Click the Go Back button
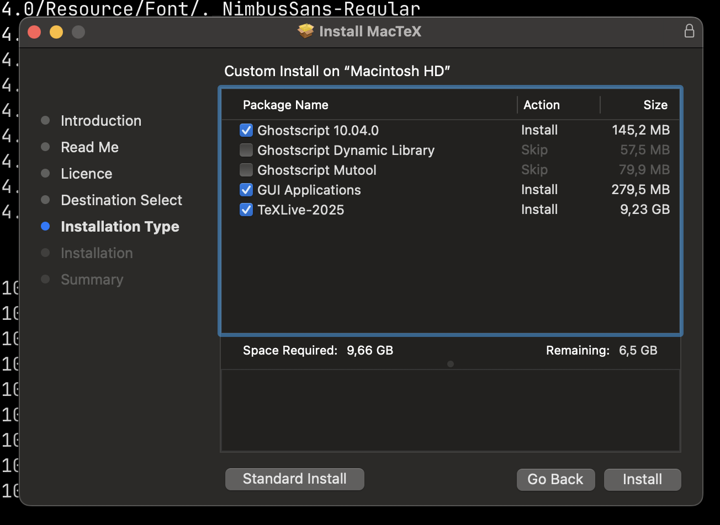 click(x=555, y=479)
